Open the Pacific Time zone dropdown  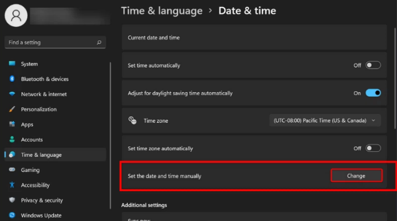coord(325,120)
